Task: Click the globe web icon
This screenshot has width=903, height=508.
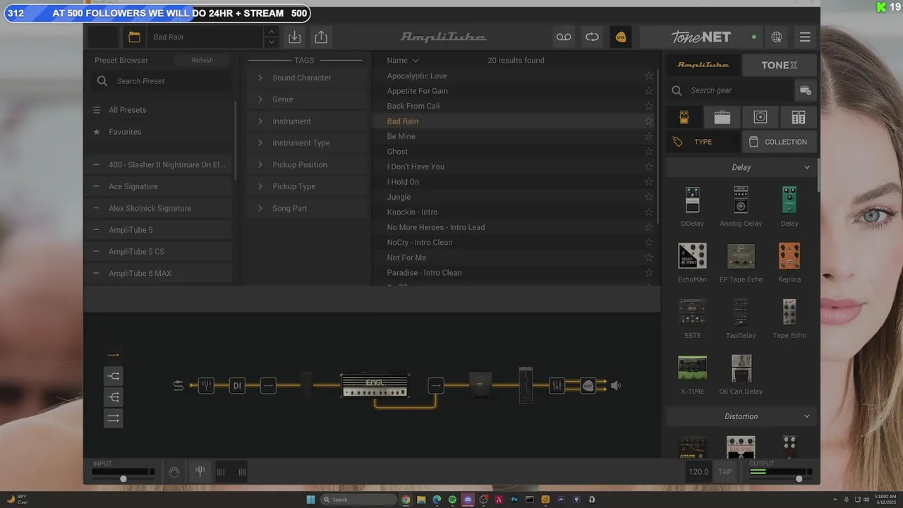Action: 777,37
